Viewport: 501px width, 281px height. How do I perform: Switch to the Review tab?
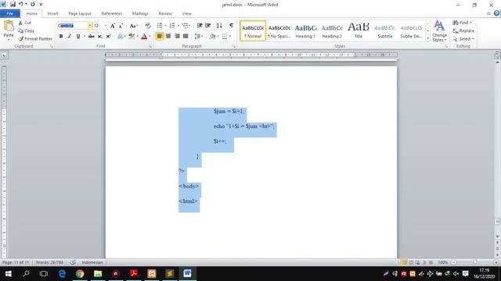click(165, 13)
